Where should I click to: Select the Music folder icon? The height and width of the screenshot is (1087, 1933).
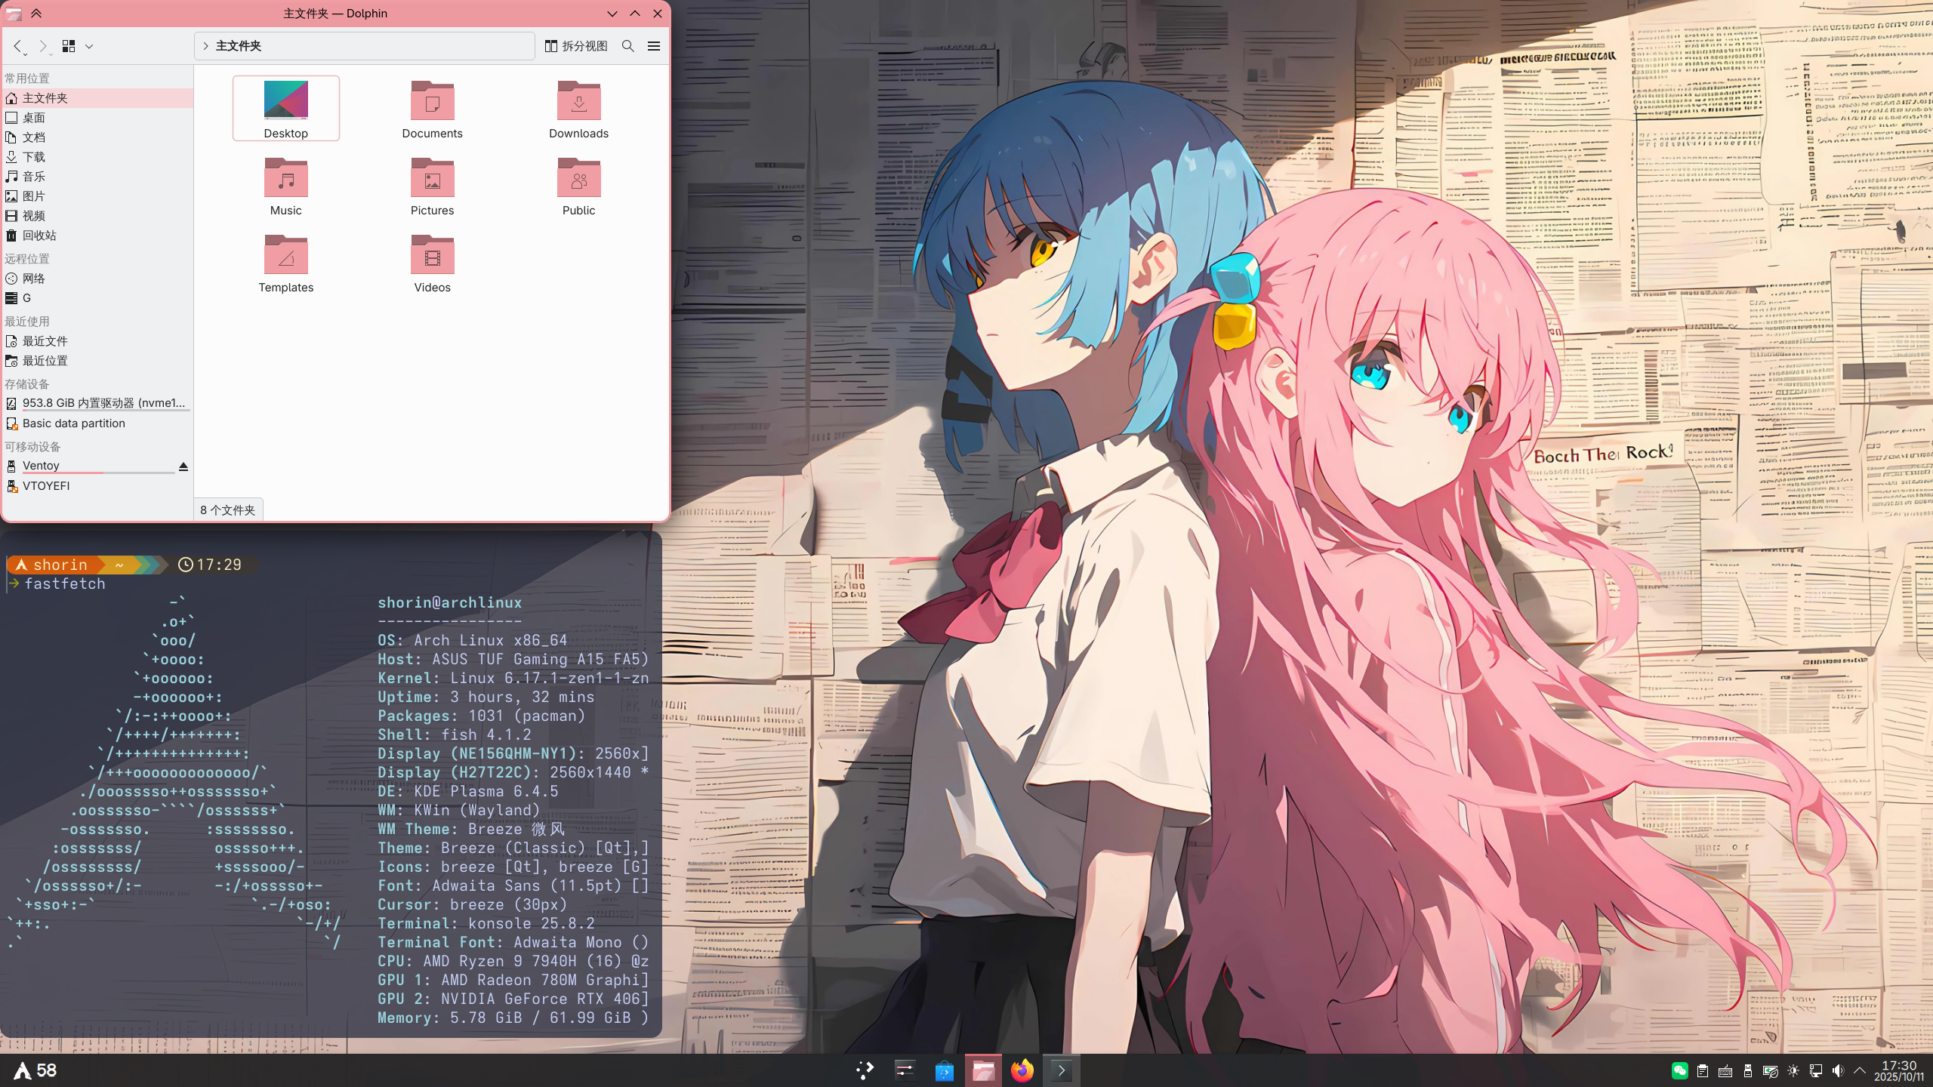coord(286,186)
